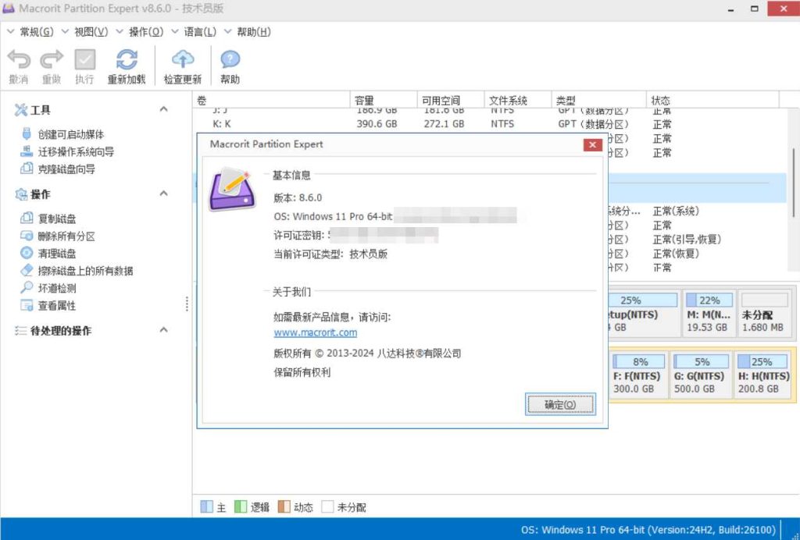Click the 工具 wrench section icon

point(21,109)
